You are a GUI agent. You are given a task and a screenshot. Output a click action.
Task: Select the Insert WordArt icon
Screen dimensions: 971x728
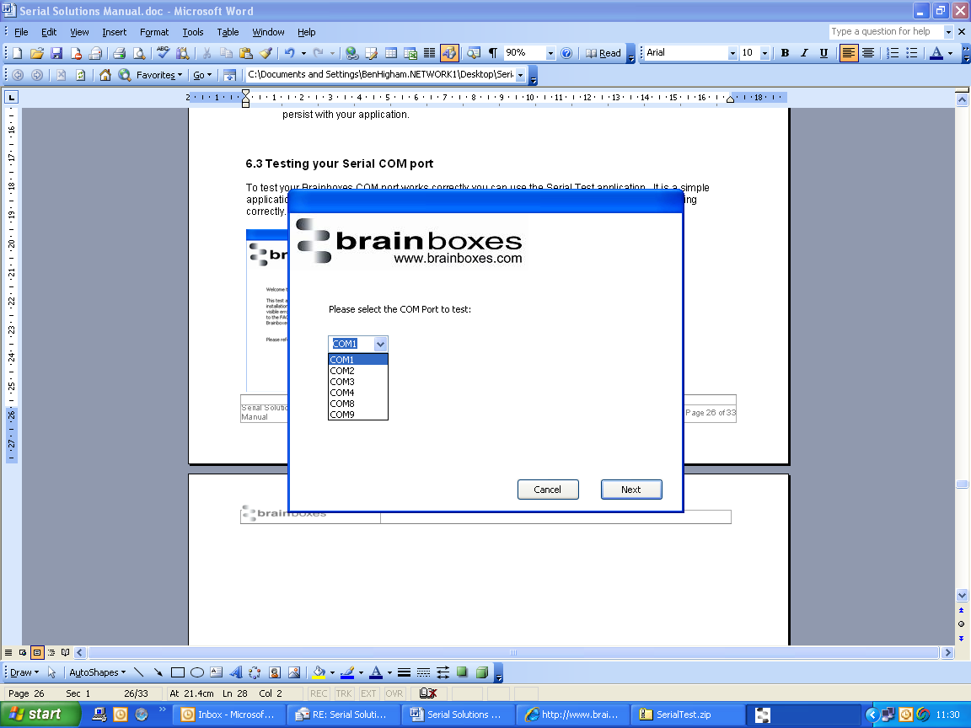235,672
